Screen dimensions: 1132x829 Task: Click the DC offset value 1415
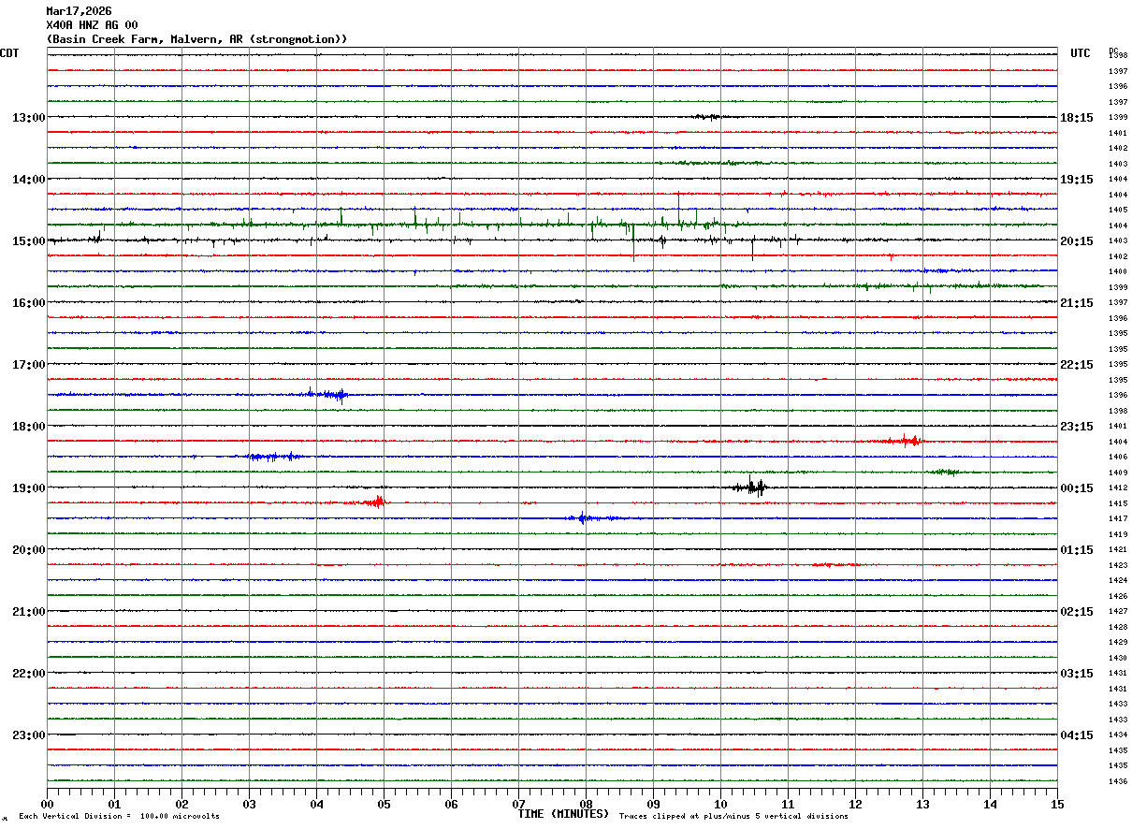[1117, 503]
